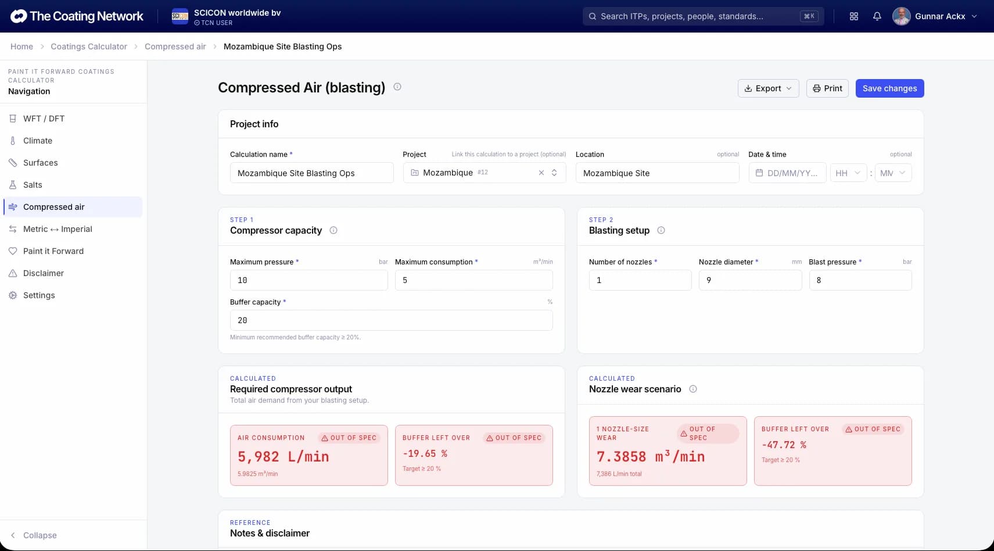Click the Settings gear icon
Screen dimensions: 994x551
coord(13,295)
